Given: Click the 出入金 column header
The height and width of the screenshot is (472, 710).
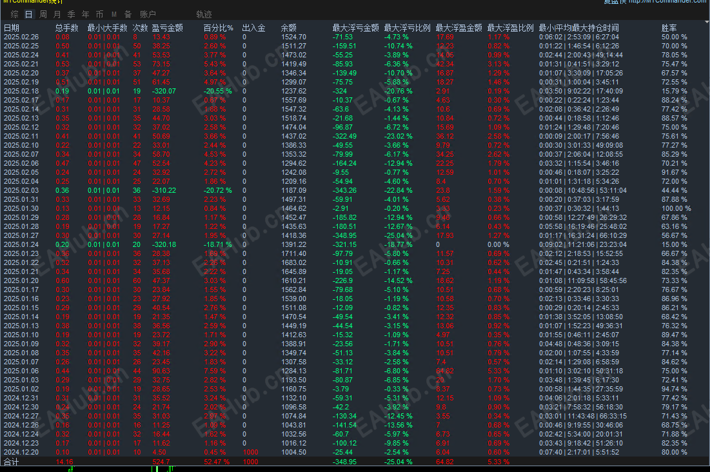Looking at the screenshot, I should tap(254, 28).
